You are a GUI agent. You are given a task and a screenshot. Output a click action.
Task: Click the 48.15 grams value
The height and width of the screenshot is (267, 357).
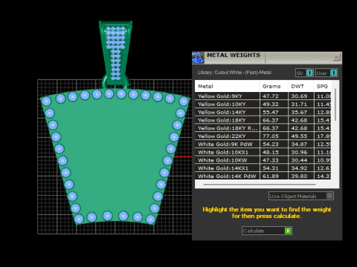coord(271,152)
